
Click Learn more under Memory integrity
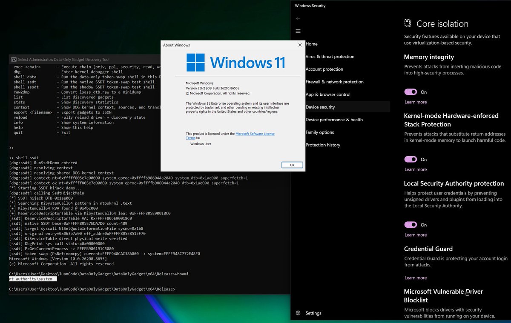coord(416,102)
